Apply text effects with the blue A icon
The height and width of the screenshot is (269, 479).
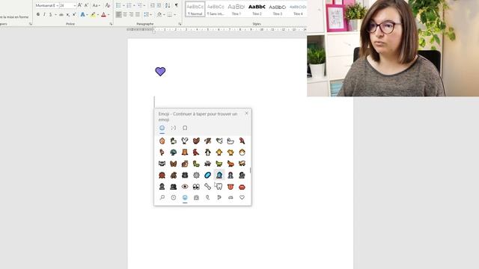82,14
